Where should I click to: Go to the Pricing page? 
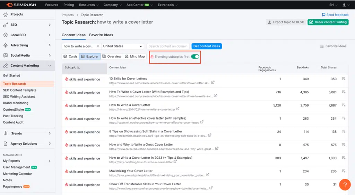[69, 5]
